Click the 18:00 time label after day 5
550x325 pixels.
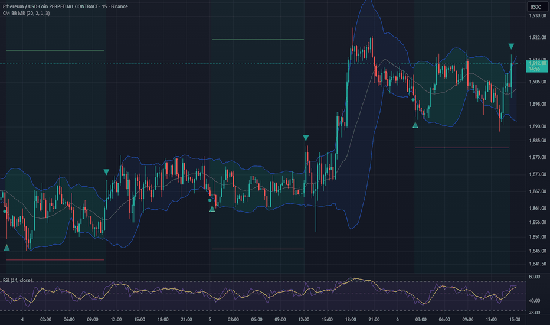351,319
